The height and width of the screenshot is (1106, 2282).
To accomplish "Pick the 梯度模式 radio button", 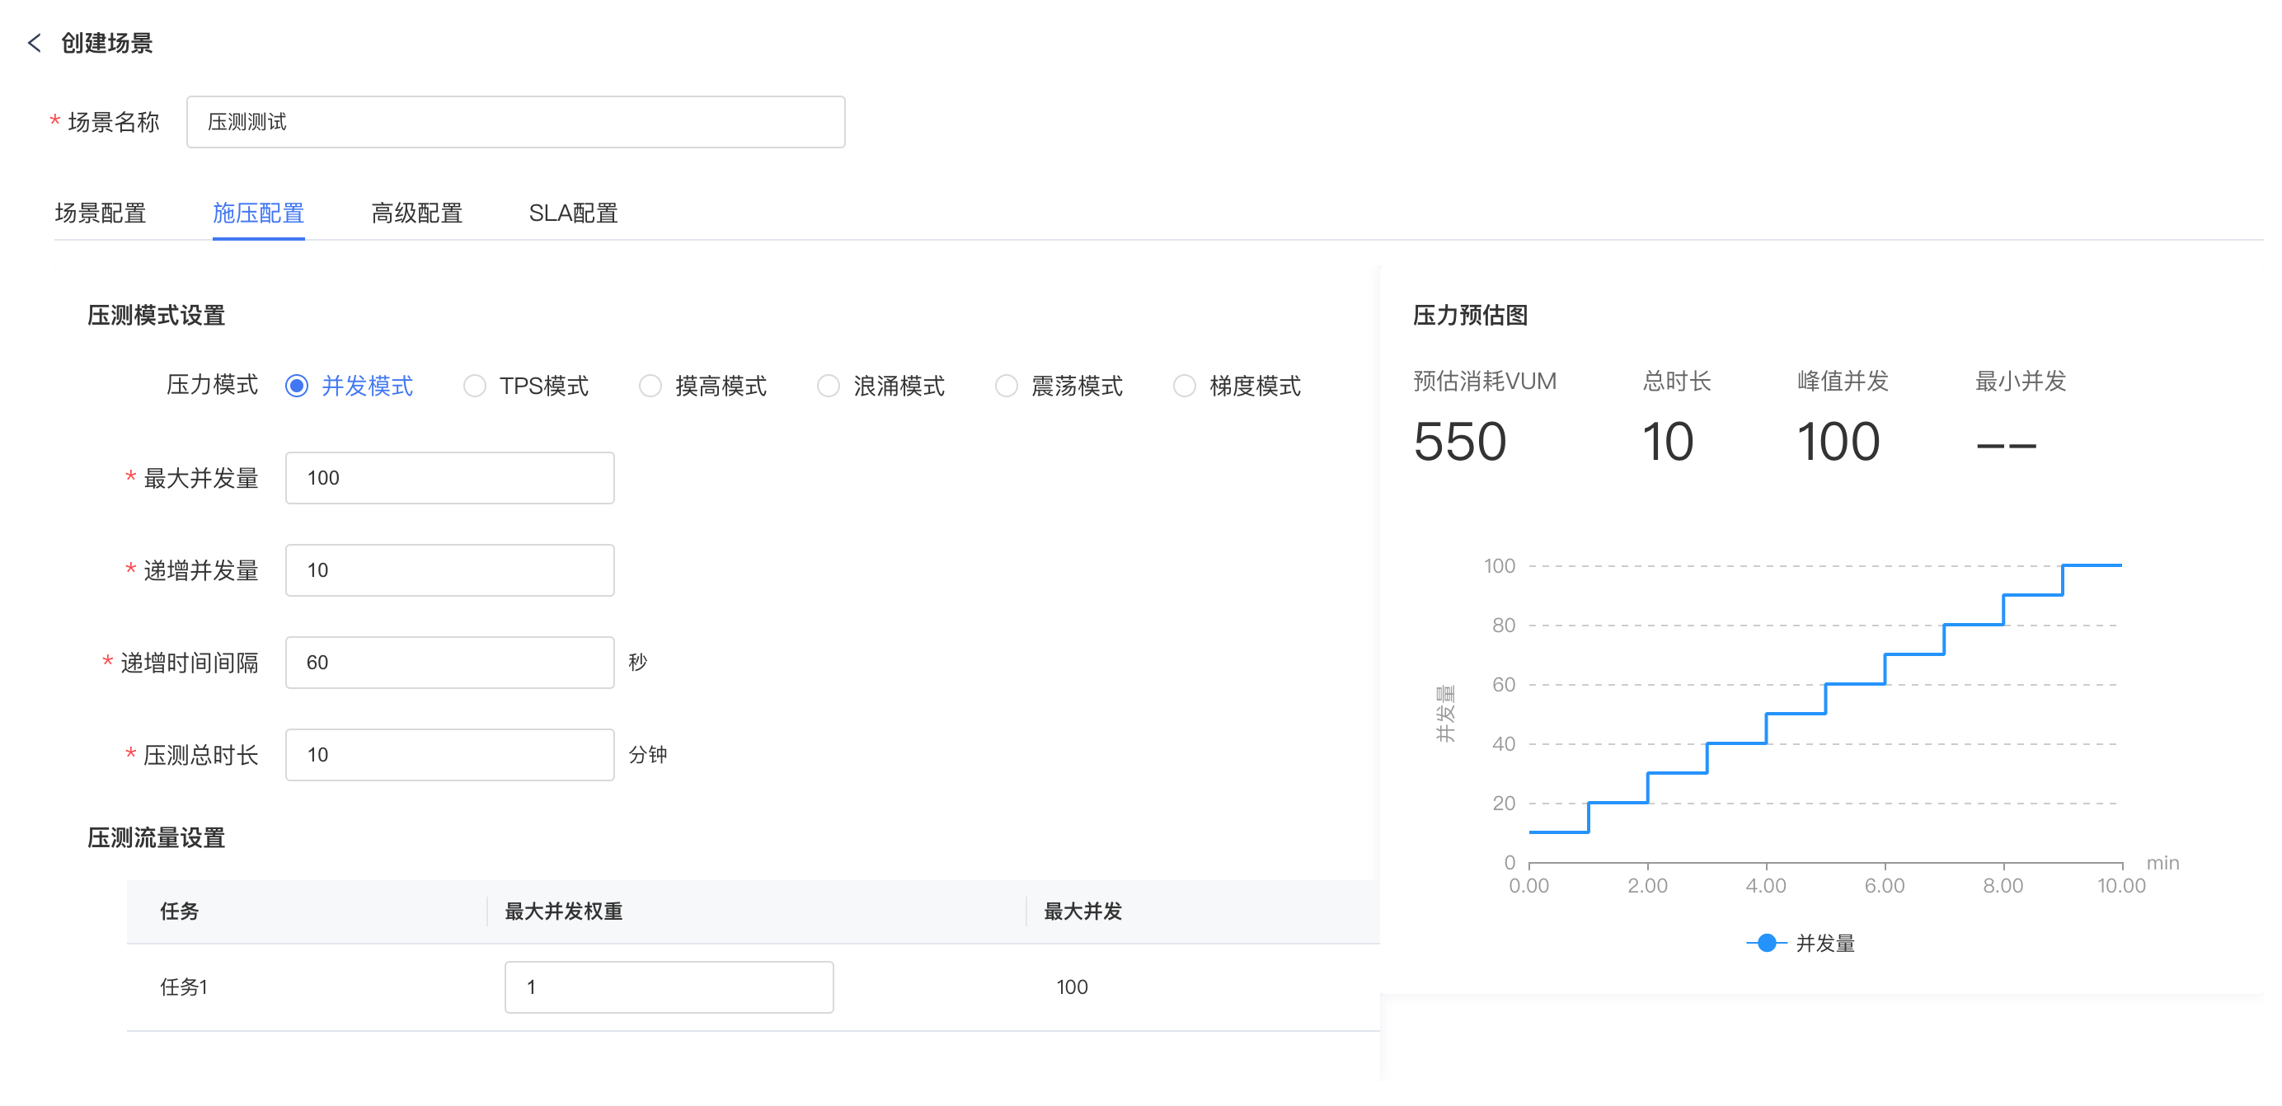I will click(x=1185, y=386).
